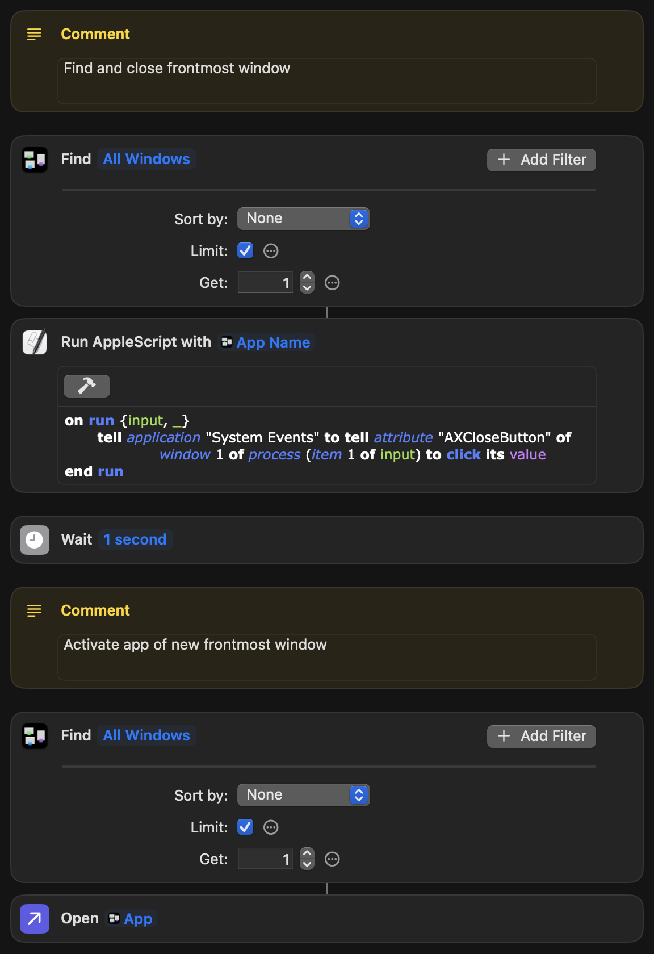Change the 1 second Wait duration token
Viewport: 654px width, 954px height.
click(135, 539)
